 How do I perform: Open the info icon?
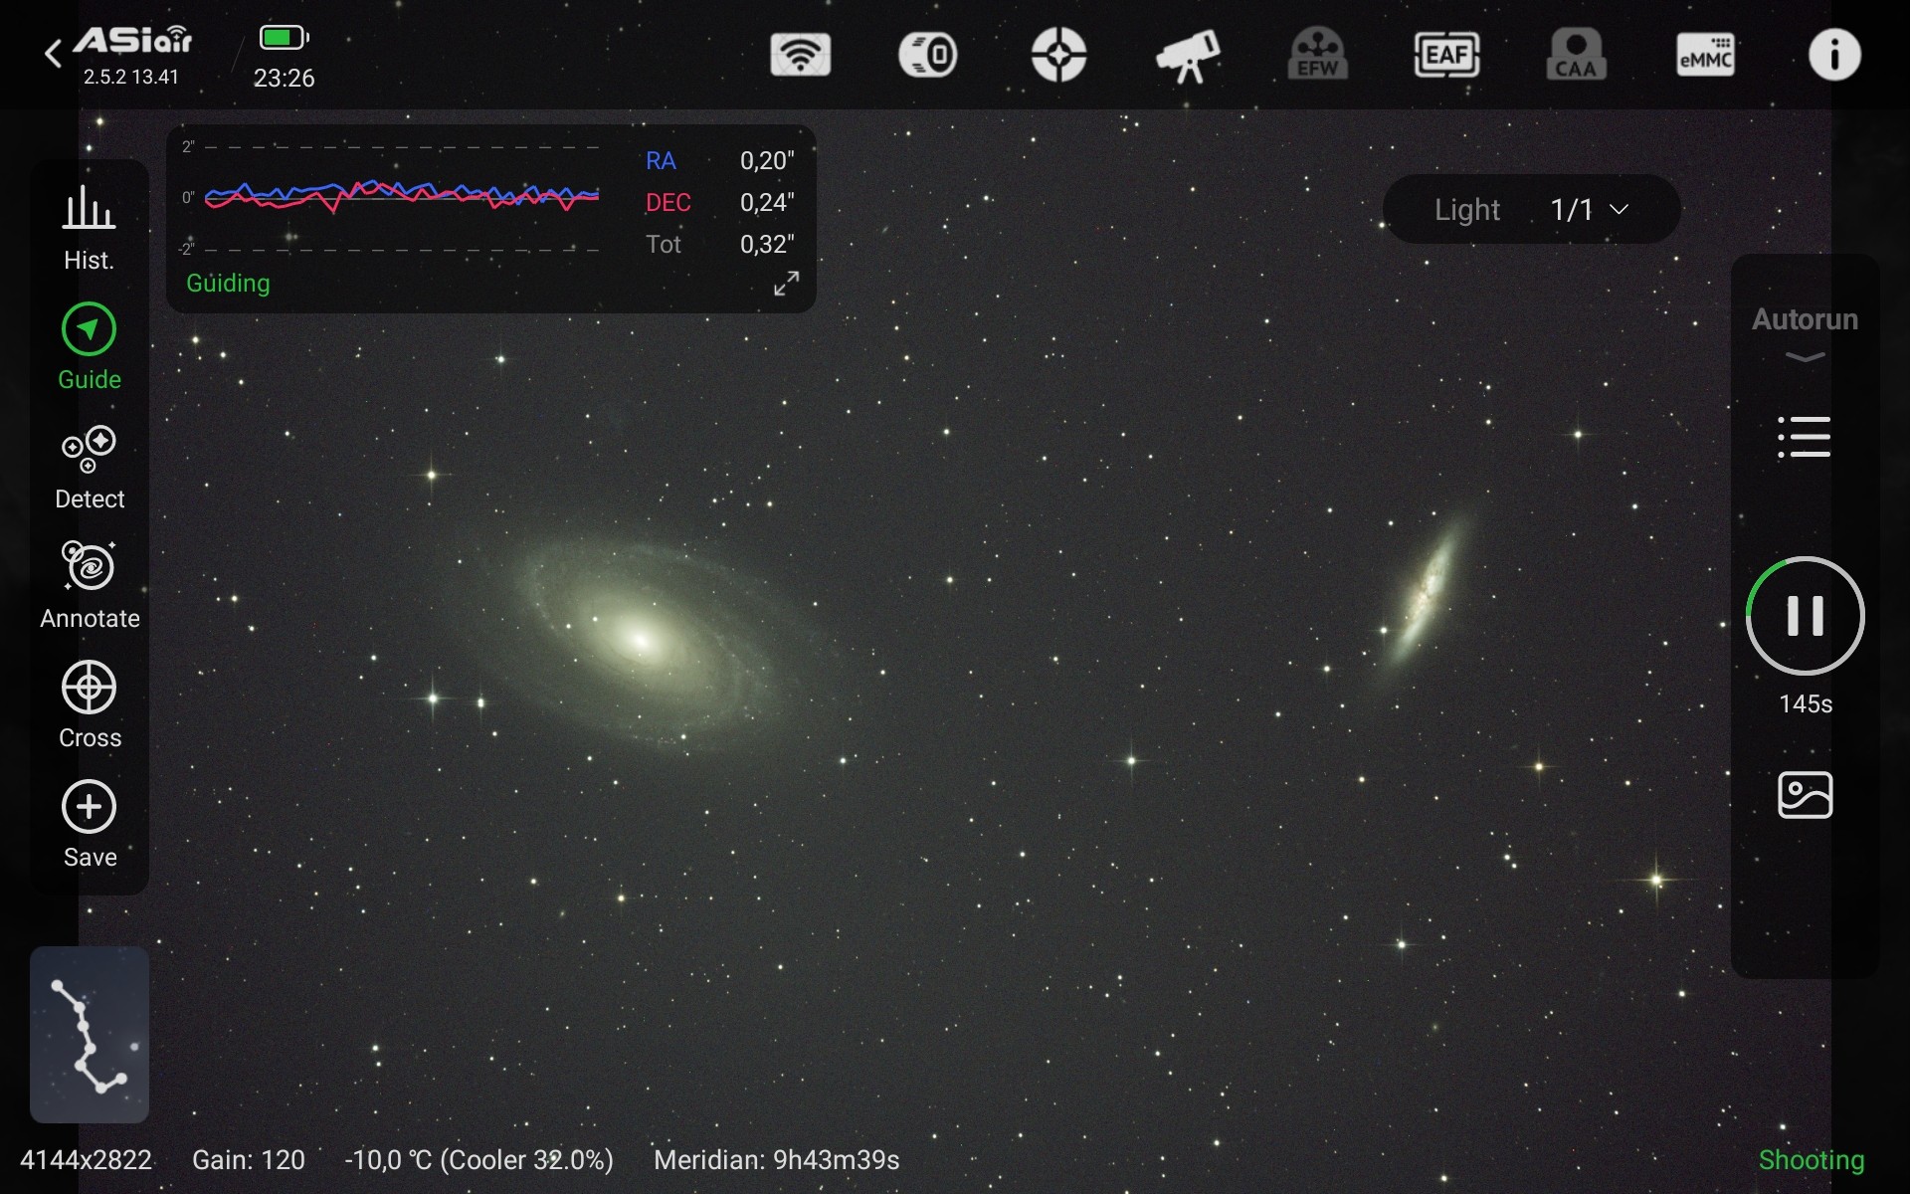pos(1834,55)
